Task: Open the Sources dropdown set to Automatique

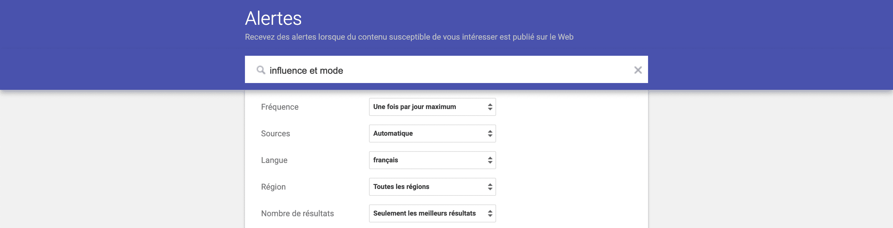Action: (432, 133)
